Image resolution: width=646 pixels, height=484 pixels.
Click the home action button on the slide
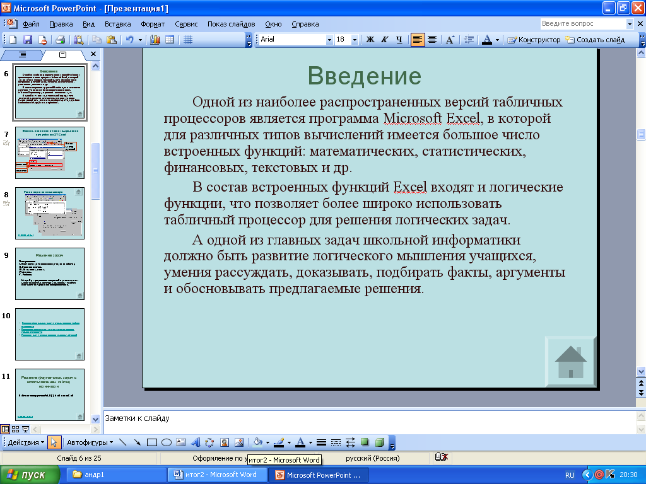pyautogui.click(x=570, y=362)
